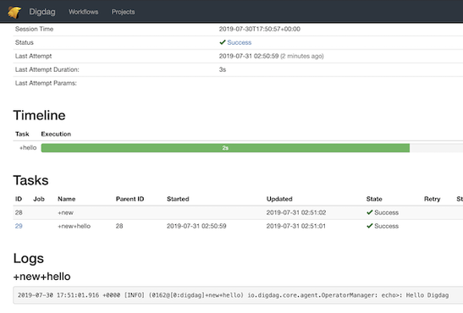Click the State column header
The width and height of the screenshot is (463, 313).
pyautogui.click(x=374, y=199)
